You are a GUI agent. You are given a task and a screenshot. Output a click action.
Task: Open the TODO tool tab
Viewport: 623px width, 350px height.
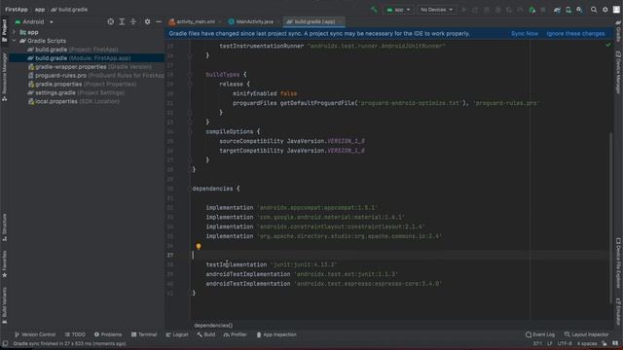[75, 334]
